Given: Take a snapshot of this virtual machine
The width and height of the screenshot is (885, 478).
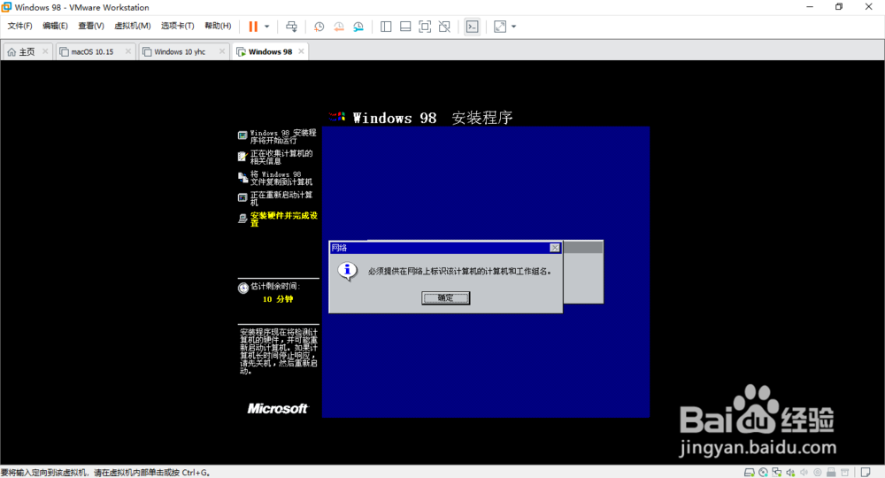Looking at the screenshot, I should tap(319, 27).
